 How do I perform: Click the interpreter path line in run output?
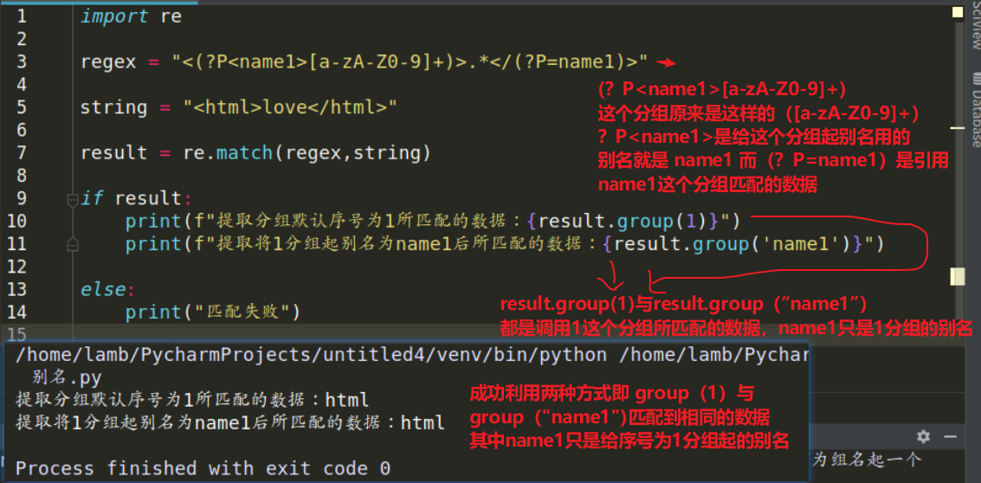point(411,356)
